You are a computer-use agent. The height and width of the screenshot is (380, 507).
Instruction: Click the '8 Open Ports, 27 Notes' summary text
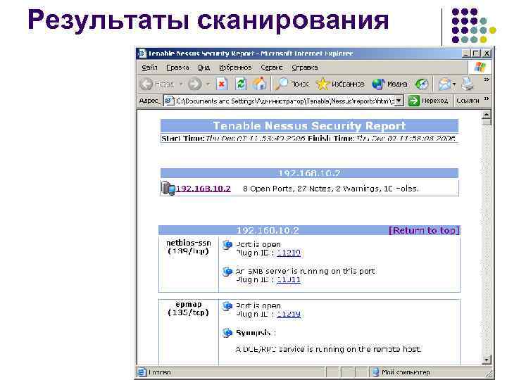tap(330, 189)
